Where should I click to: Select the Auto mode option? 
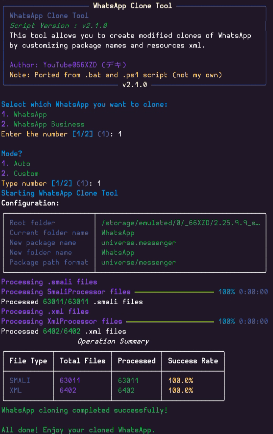(16, 164)
